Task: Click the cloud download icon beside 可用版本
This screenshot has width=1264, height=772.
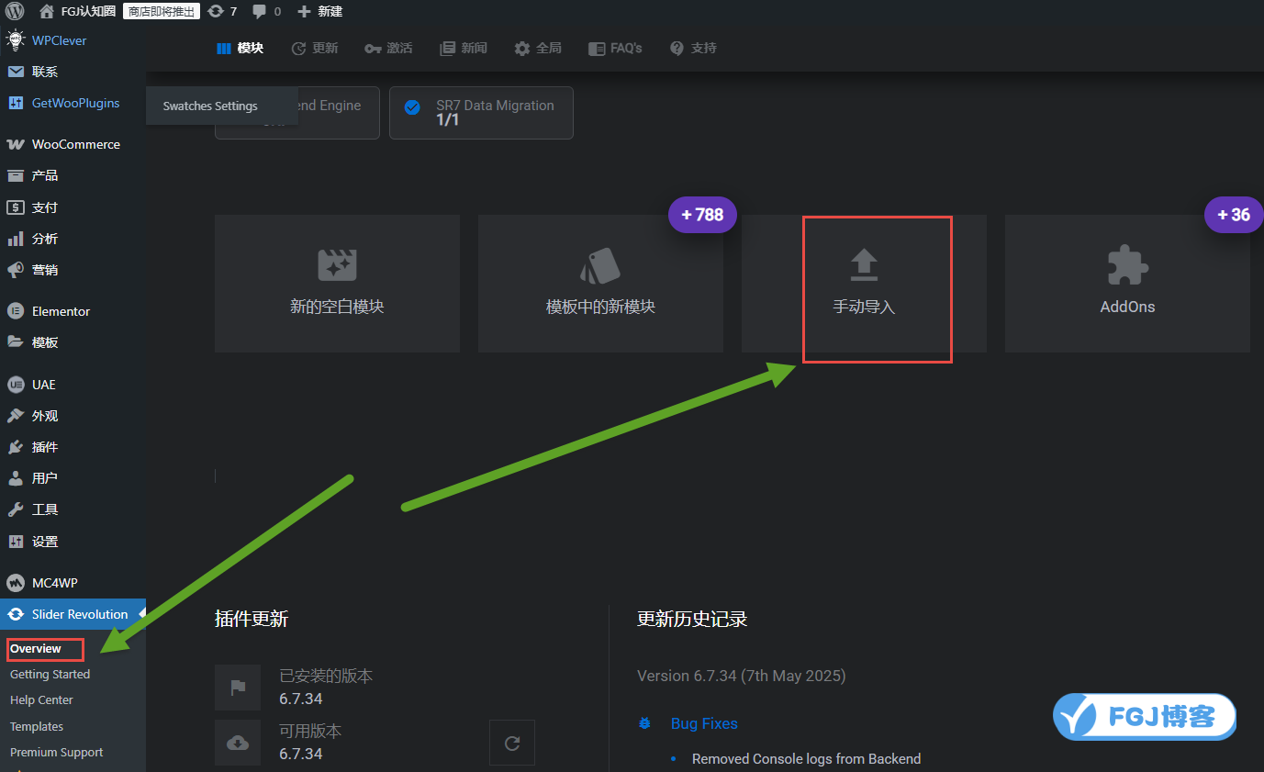Action: pyautogui.click(x=238, y=743)
